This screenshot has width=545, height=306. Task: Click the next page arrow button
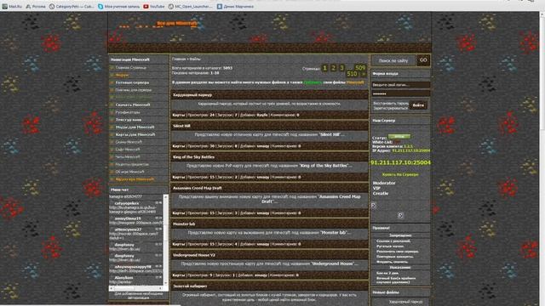click(x=364, y=74)
